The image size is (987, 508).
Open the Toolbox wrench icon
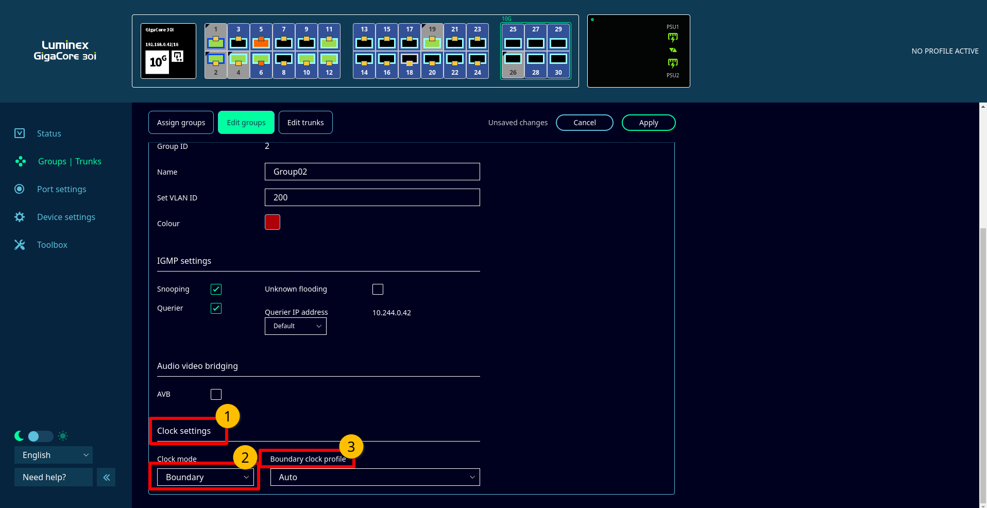20,245
